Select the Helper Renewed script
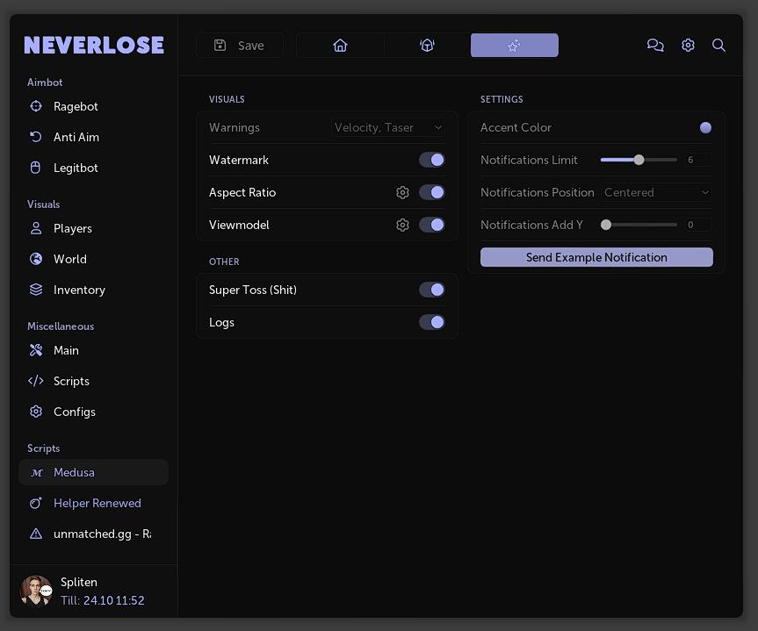The height and width of the screenshot is (631, 758). click(x=97, y=503)
